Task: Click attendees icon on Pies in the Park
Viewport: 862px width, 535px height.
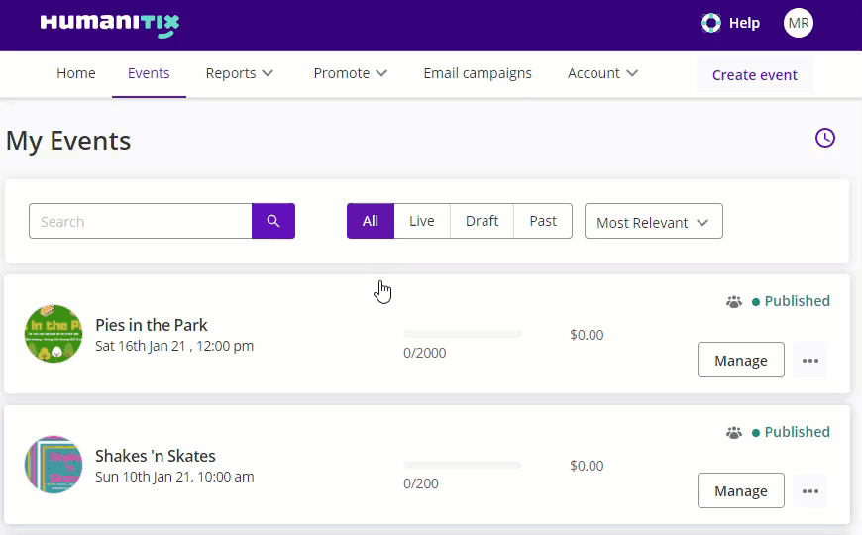Action: [x=734, y=302]
